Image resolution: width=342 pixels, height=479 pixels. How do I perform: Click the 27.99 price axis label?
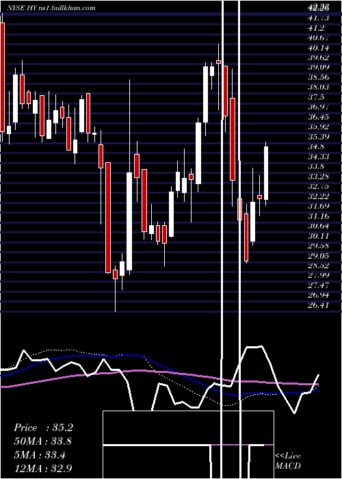[x=319, y=275]
